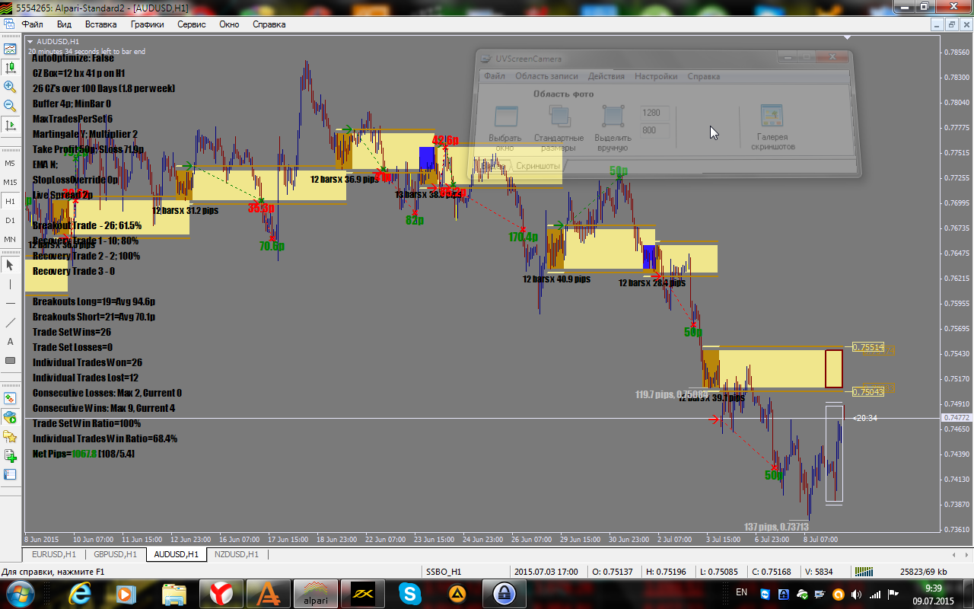Click SSBO_H1 profile in status bar
Image resolution: width=974 pixels, height=609 pixels.
pos(444,571)
